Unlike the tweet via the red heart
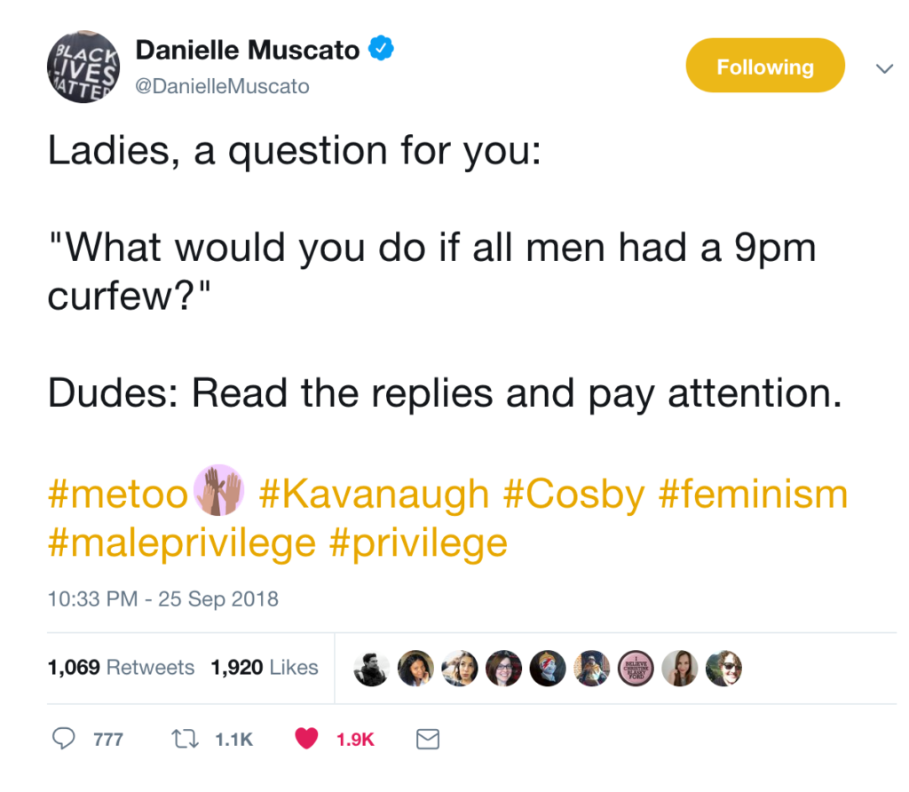Viewport: 909px width, 792px height. coord(306,739)
